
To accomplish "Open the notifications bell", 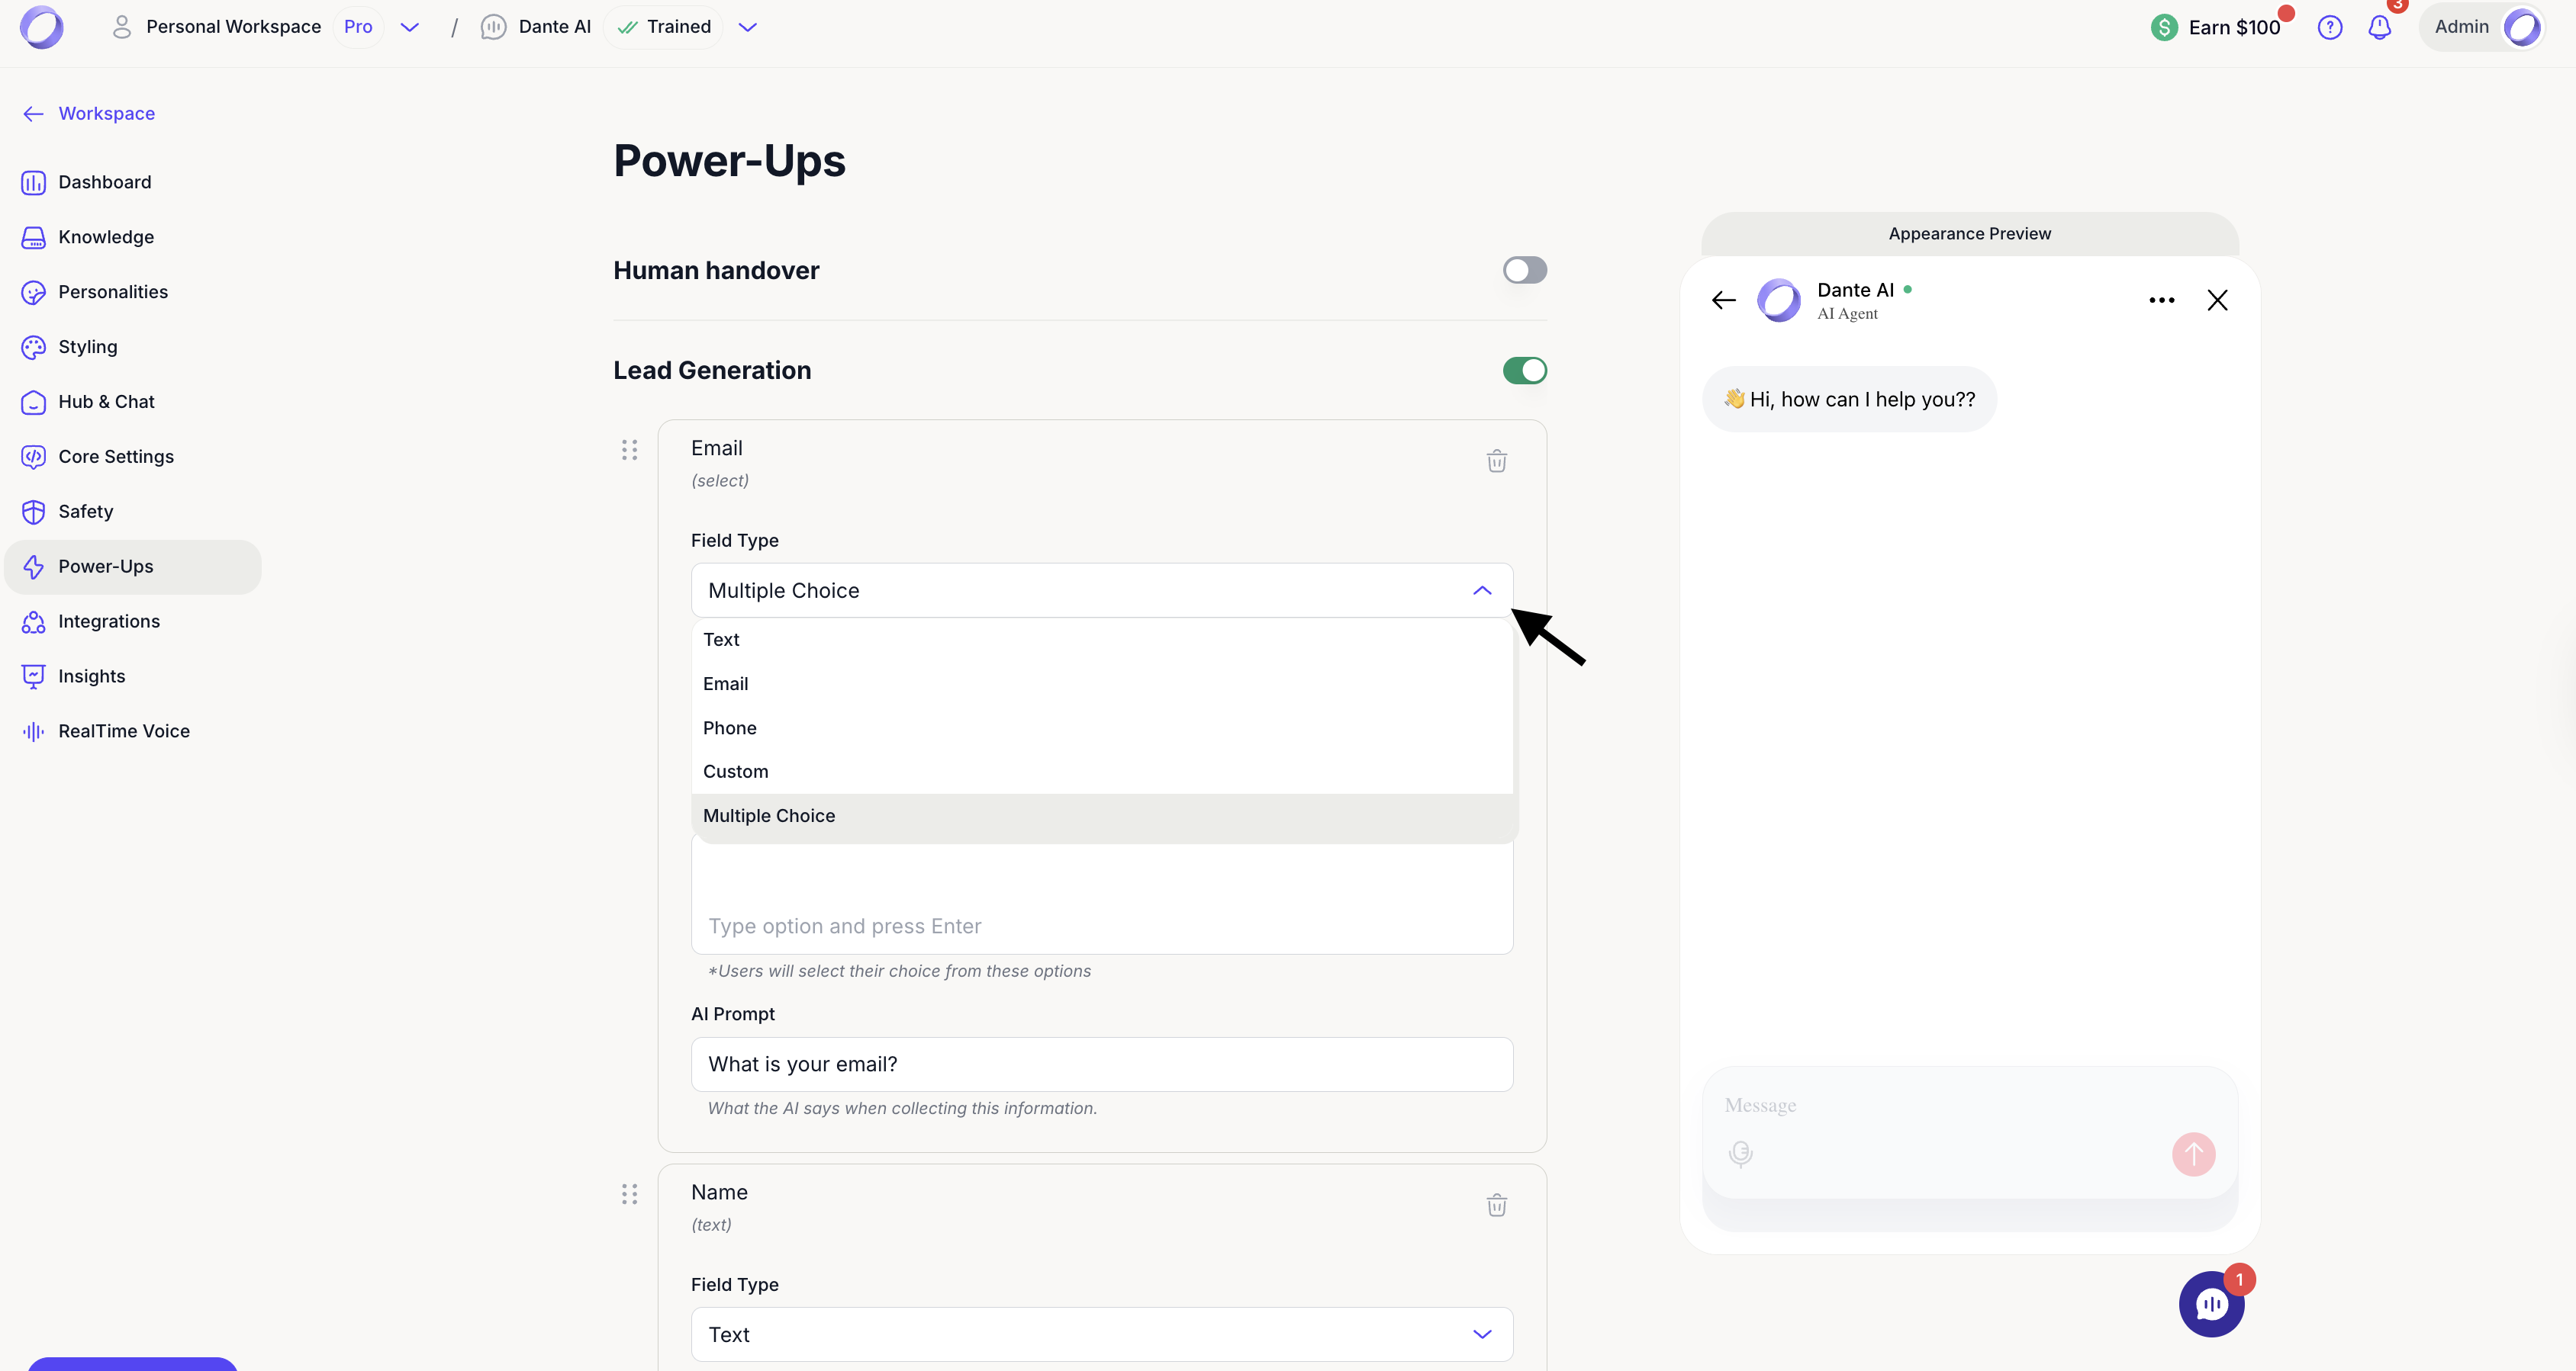I will pyautogui.click(x=2379, y=27).
